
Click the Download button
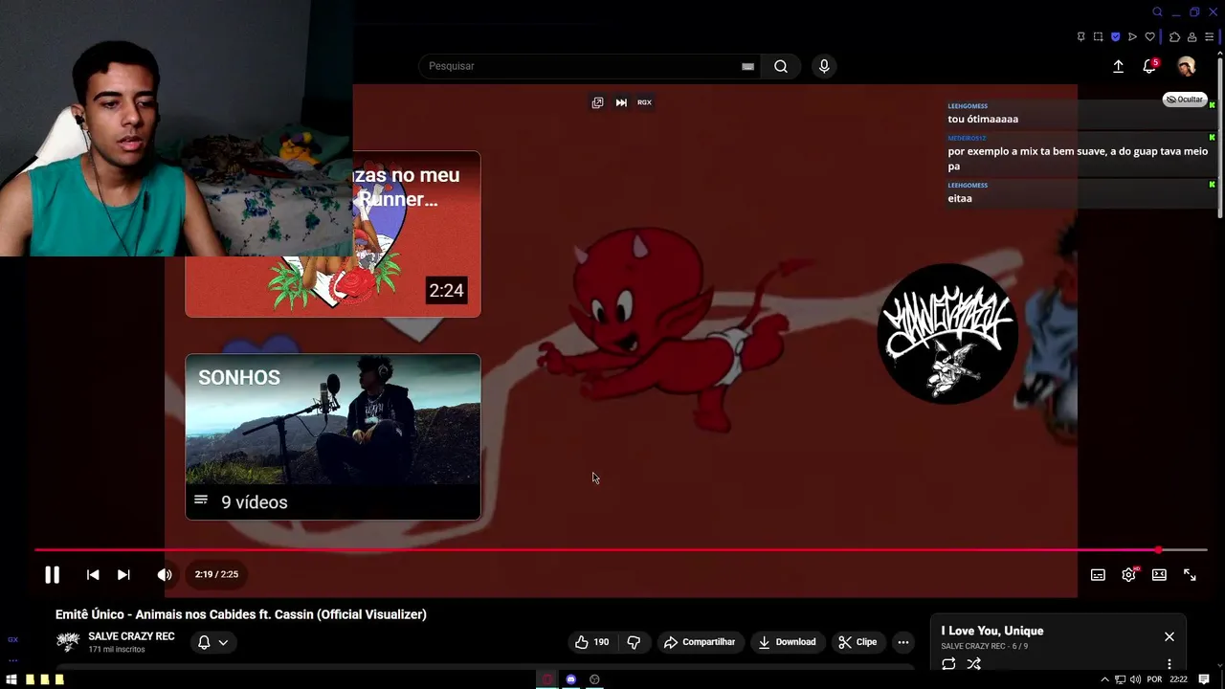point(787,642)
